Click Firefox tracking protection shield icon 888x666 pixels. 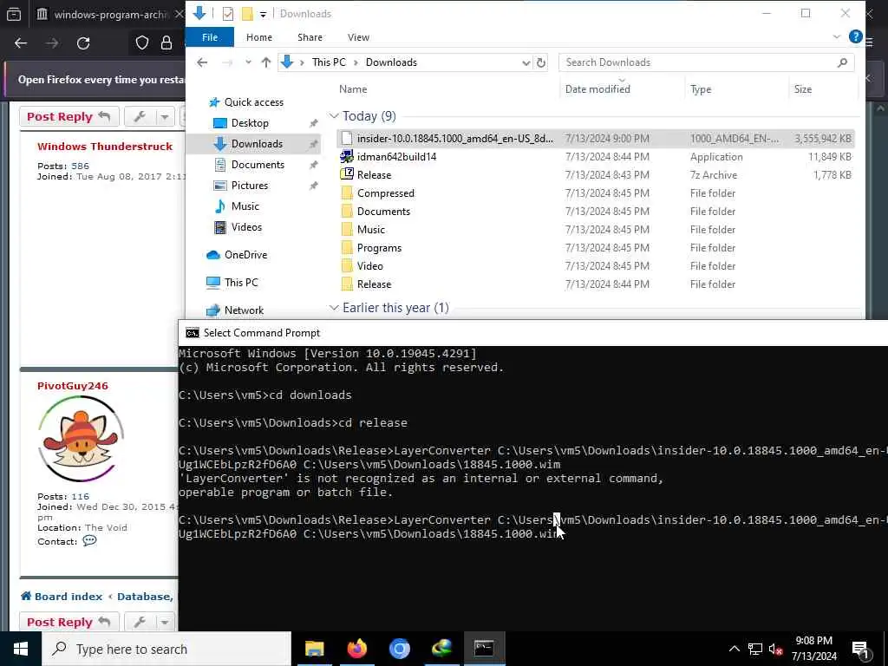coord(142,43)
